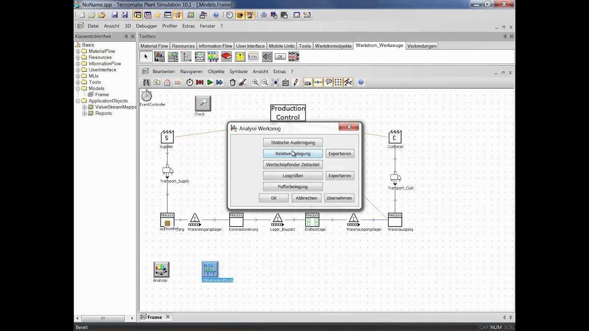Select the pointer arrow tool in Toolbox
Viewport: 589px width, 331px height.
[x=146, y=57]
